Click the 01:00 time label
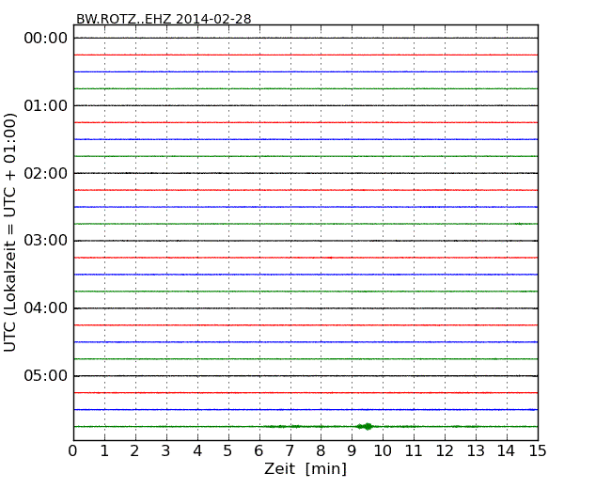 tap(46, 105)
